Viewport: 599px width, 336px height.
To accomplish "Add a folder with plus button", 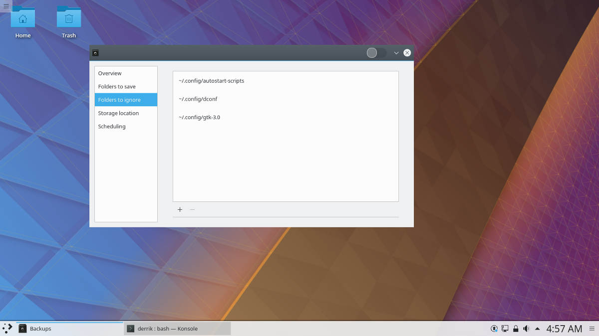I will [180, 209].
